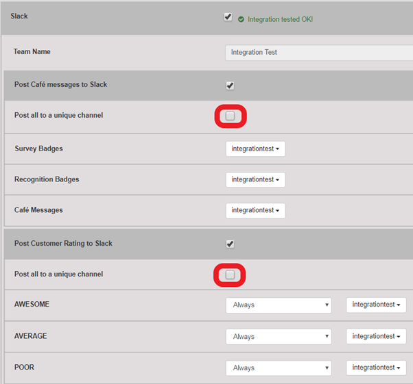Screen dimensions: 413x384
Task: Open POOR frequency Always dropdown
Action: [279, 368]
